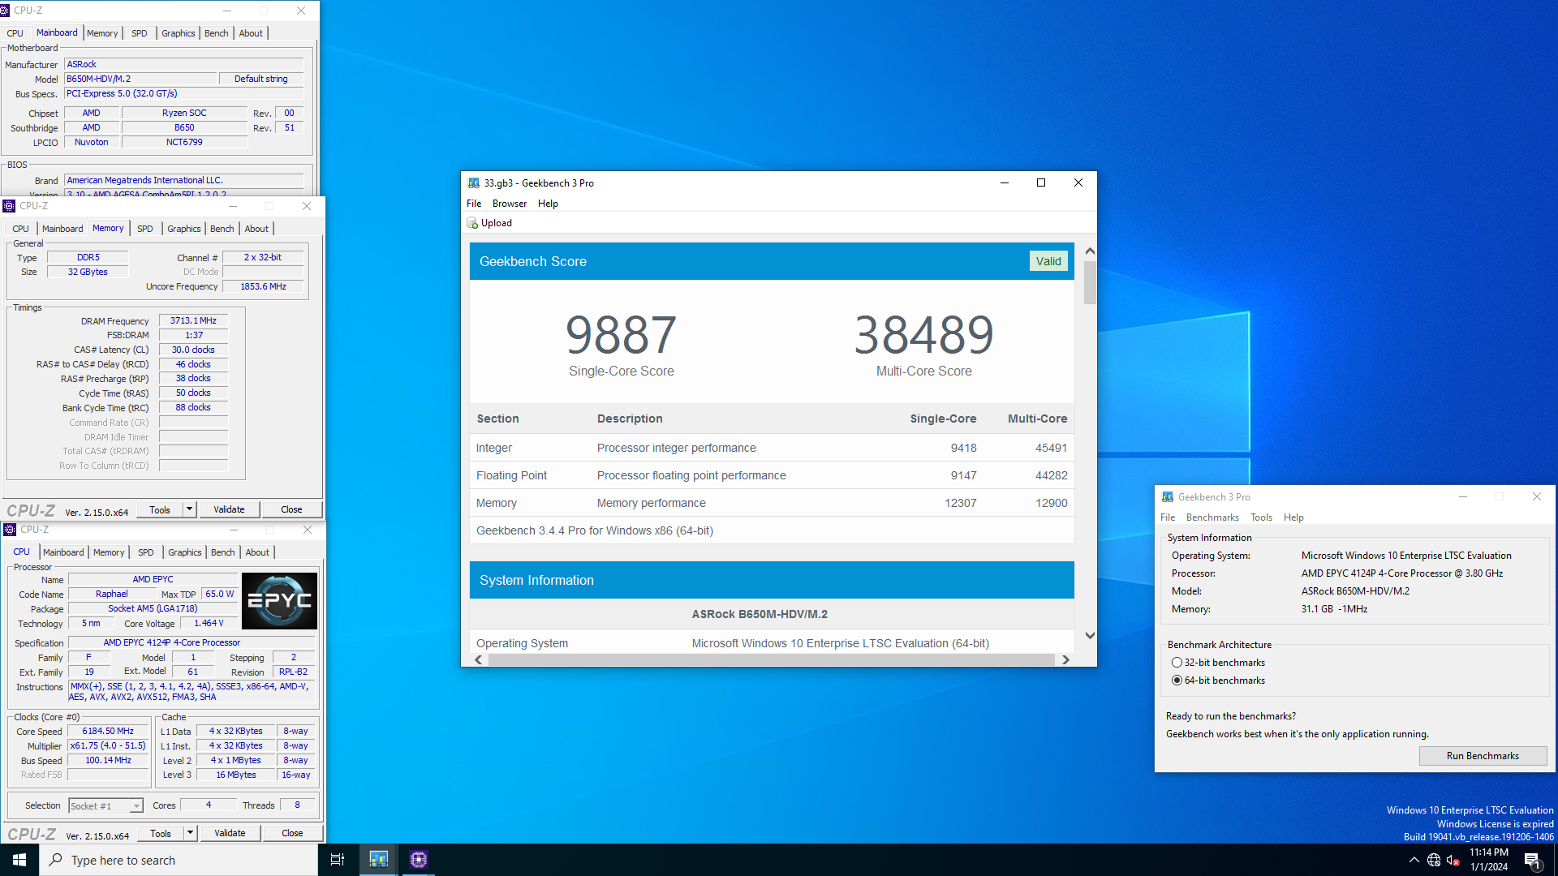Click the Geekbench 33.gb3 window title icon

(x=474, y=183)
